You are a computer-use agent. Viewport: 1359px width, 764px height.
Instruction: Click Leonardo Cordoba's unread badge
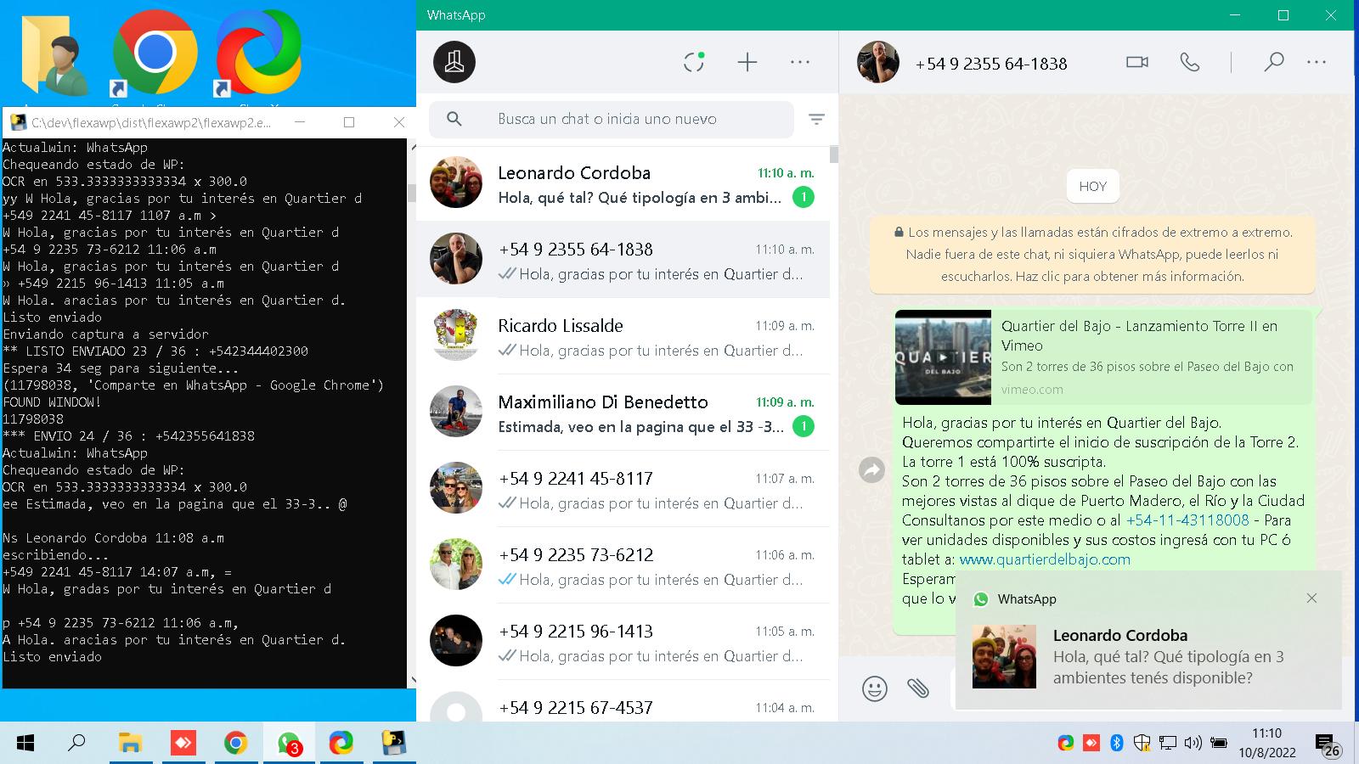803,197
